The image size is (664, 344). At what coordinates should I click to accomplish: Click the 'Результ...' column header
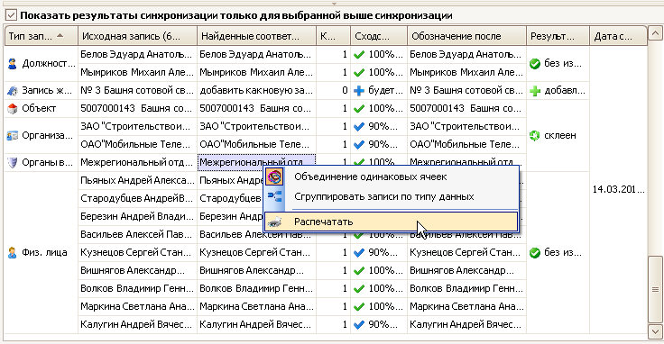click(558, 36)
